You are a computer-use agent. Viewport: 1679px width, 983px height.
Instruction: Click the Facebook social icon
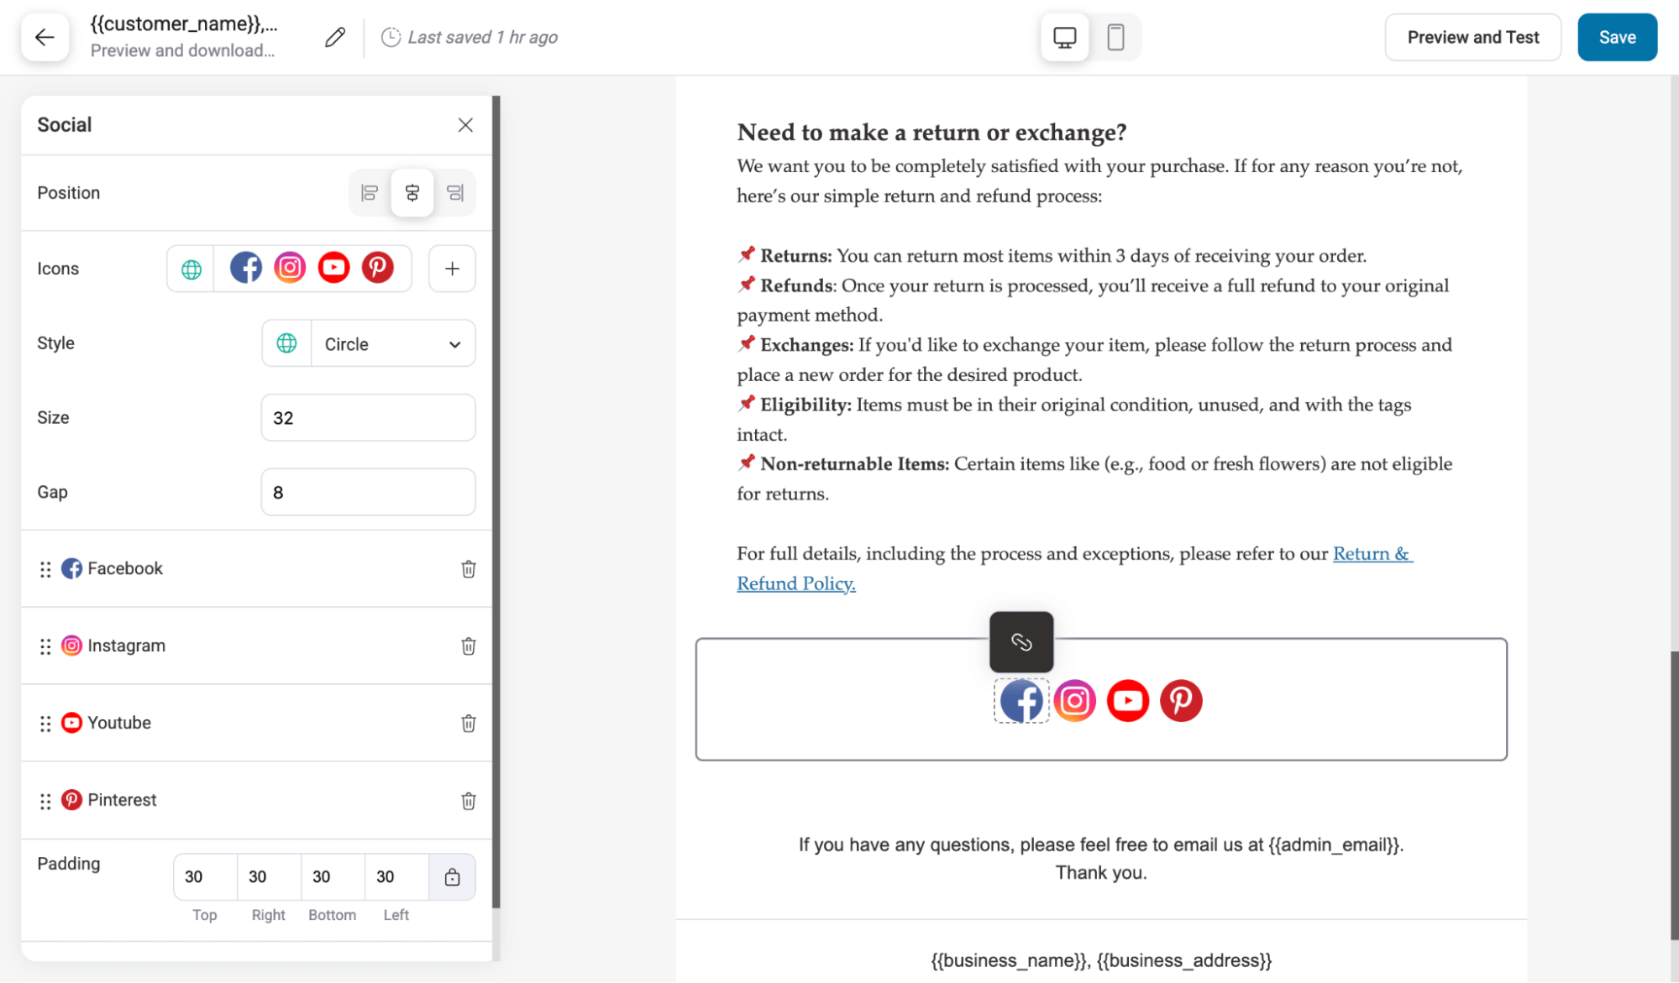coord(1021,700)
